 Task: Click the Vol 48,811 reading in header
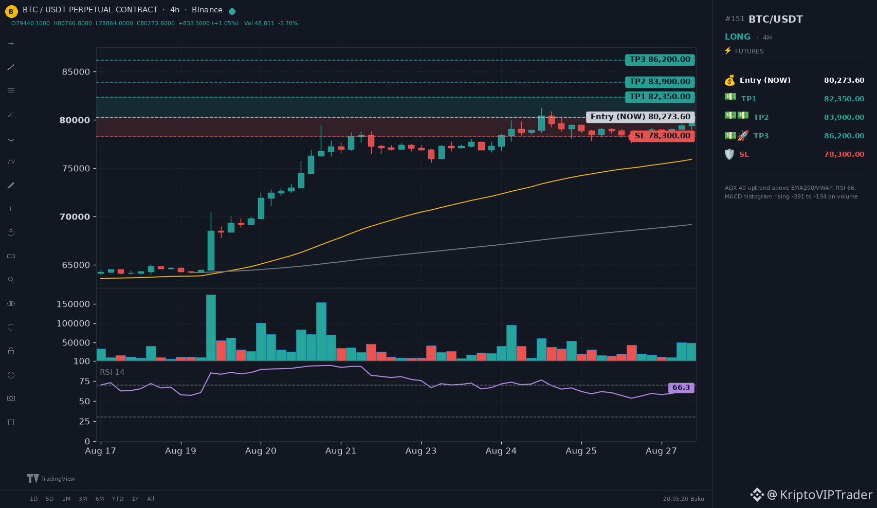[259, 23]
